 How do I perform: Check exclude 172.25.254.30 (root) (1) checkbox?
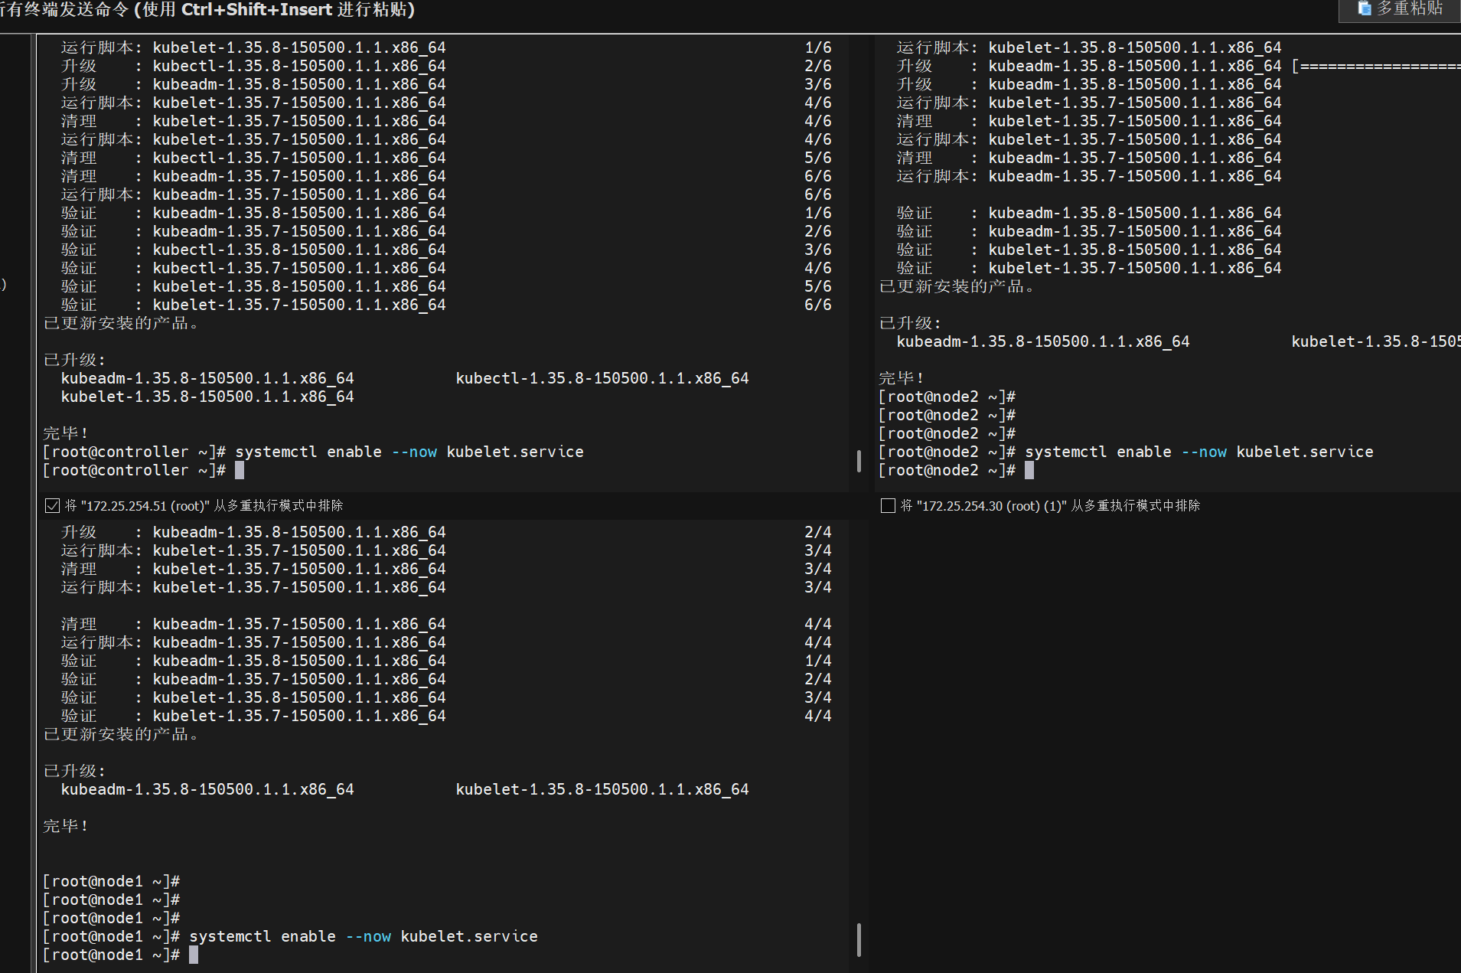888,505
